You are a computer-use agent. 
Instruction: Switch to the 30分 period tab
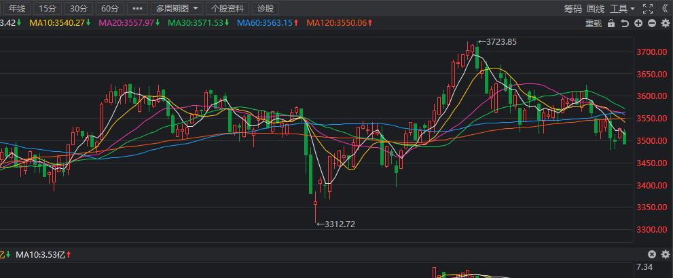tap(79, 9)
